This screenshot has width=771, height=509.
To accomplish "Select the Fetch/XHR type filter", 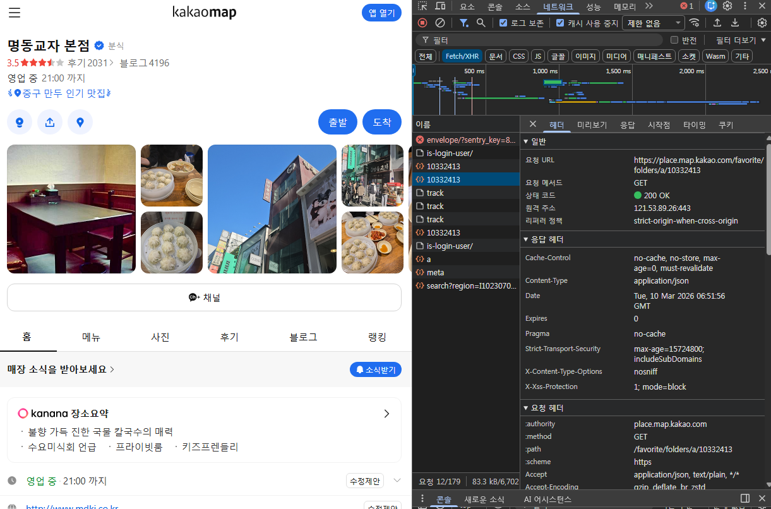I will [x=462, y=56].
